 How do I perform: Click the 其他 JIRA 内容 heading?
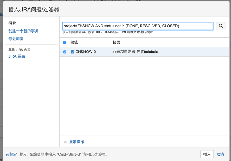pos(20,50)
